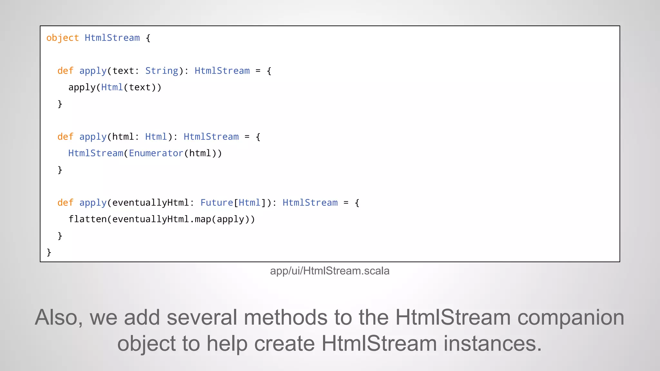Click the 'app/ui/HtmlStream.scala' file caption
The height and width of the screenshot is (371, 660).
click(330, 271)
